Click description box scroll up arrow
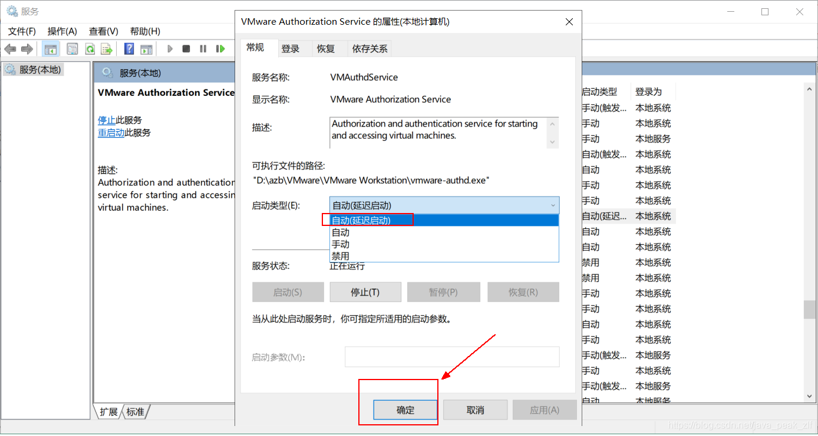Image resolution: width=818 pixels, height=436 pixels. point(552,124)
